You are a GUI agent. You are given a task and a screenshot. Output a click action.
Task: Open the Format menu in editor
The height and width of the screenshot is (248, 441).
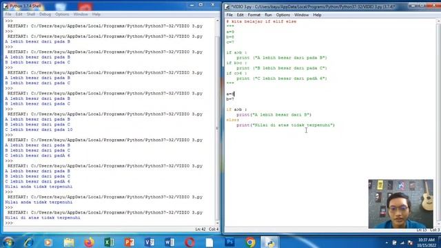[x=254, y=14]
